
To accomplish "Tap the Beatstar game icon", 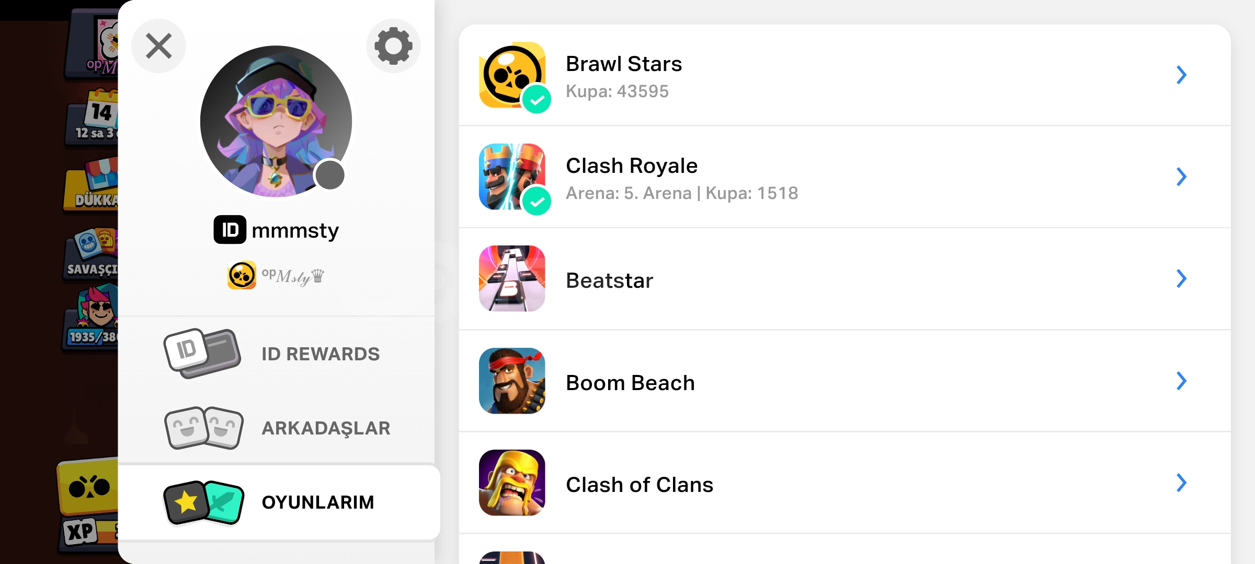I will point(512,279).
